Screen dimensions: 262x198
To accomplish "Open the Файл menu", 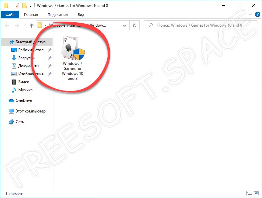I will (10, 15).
